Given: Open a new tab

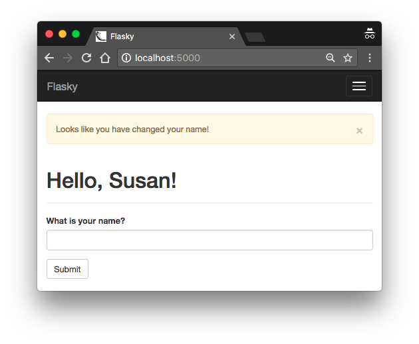Looking at the screenshot, I should [x=255, y=37].
